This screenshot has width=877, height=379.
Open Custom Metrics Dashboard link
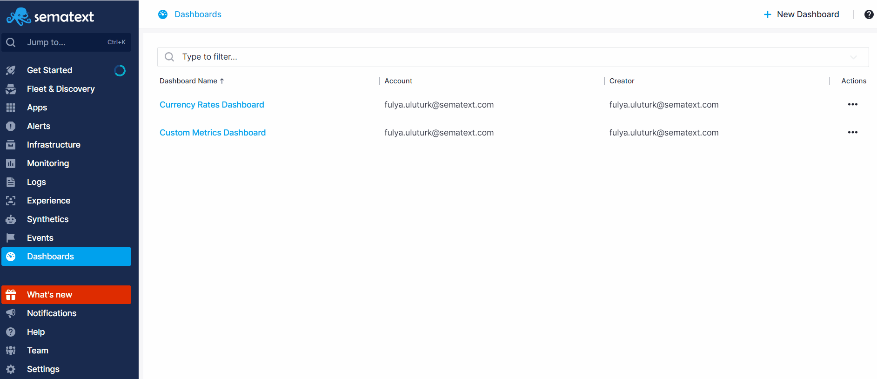pos(213,133)
